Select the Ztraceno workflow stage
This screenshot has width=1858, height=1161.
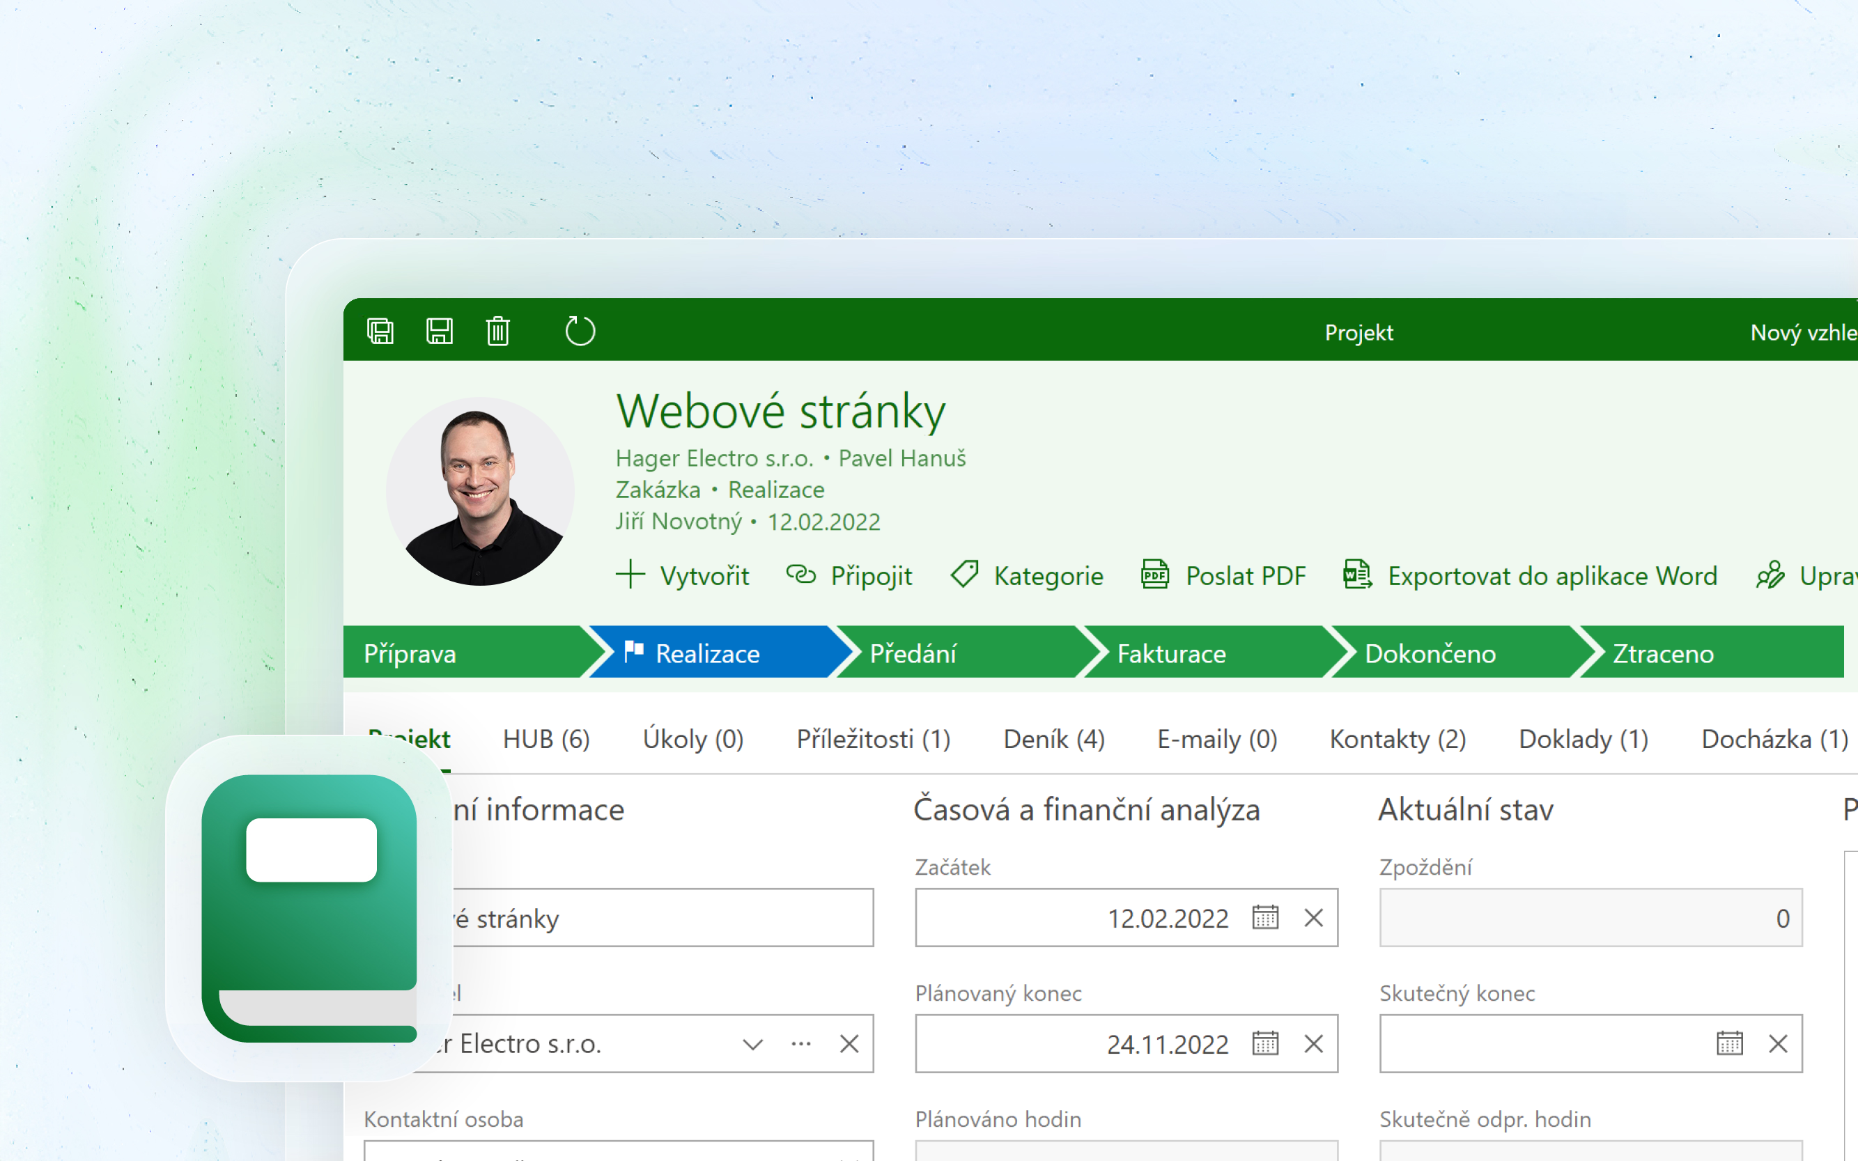(1711, 652)
